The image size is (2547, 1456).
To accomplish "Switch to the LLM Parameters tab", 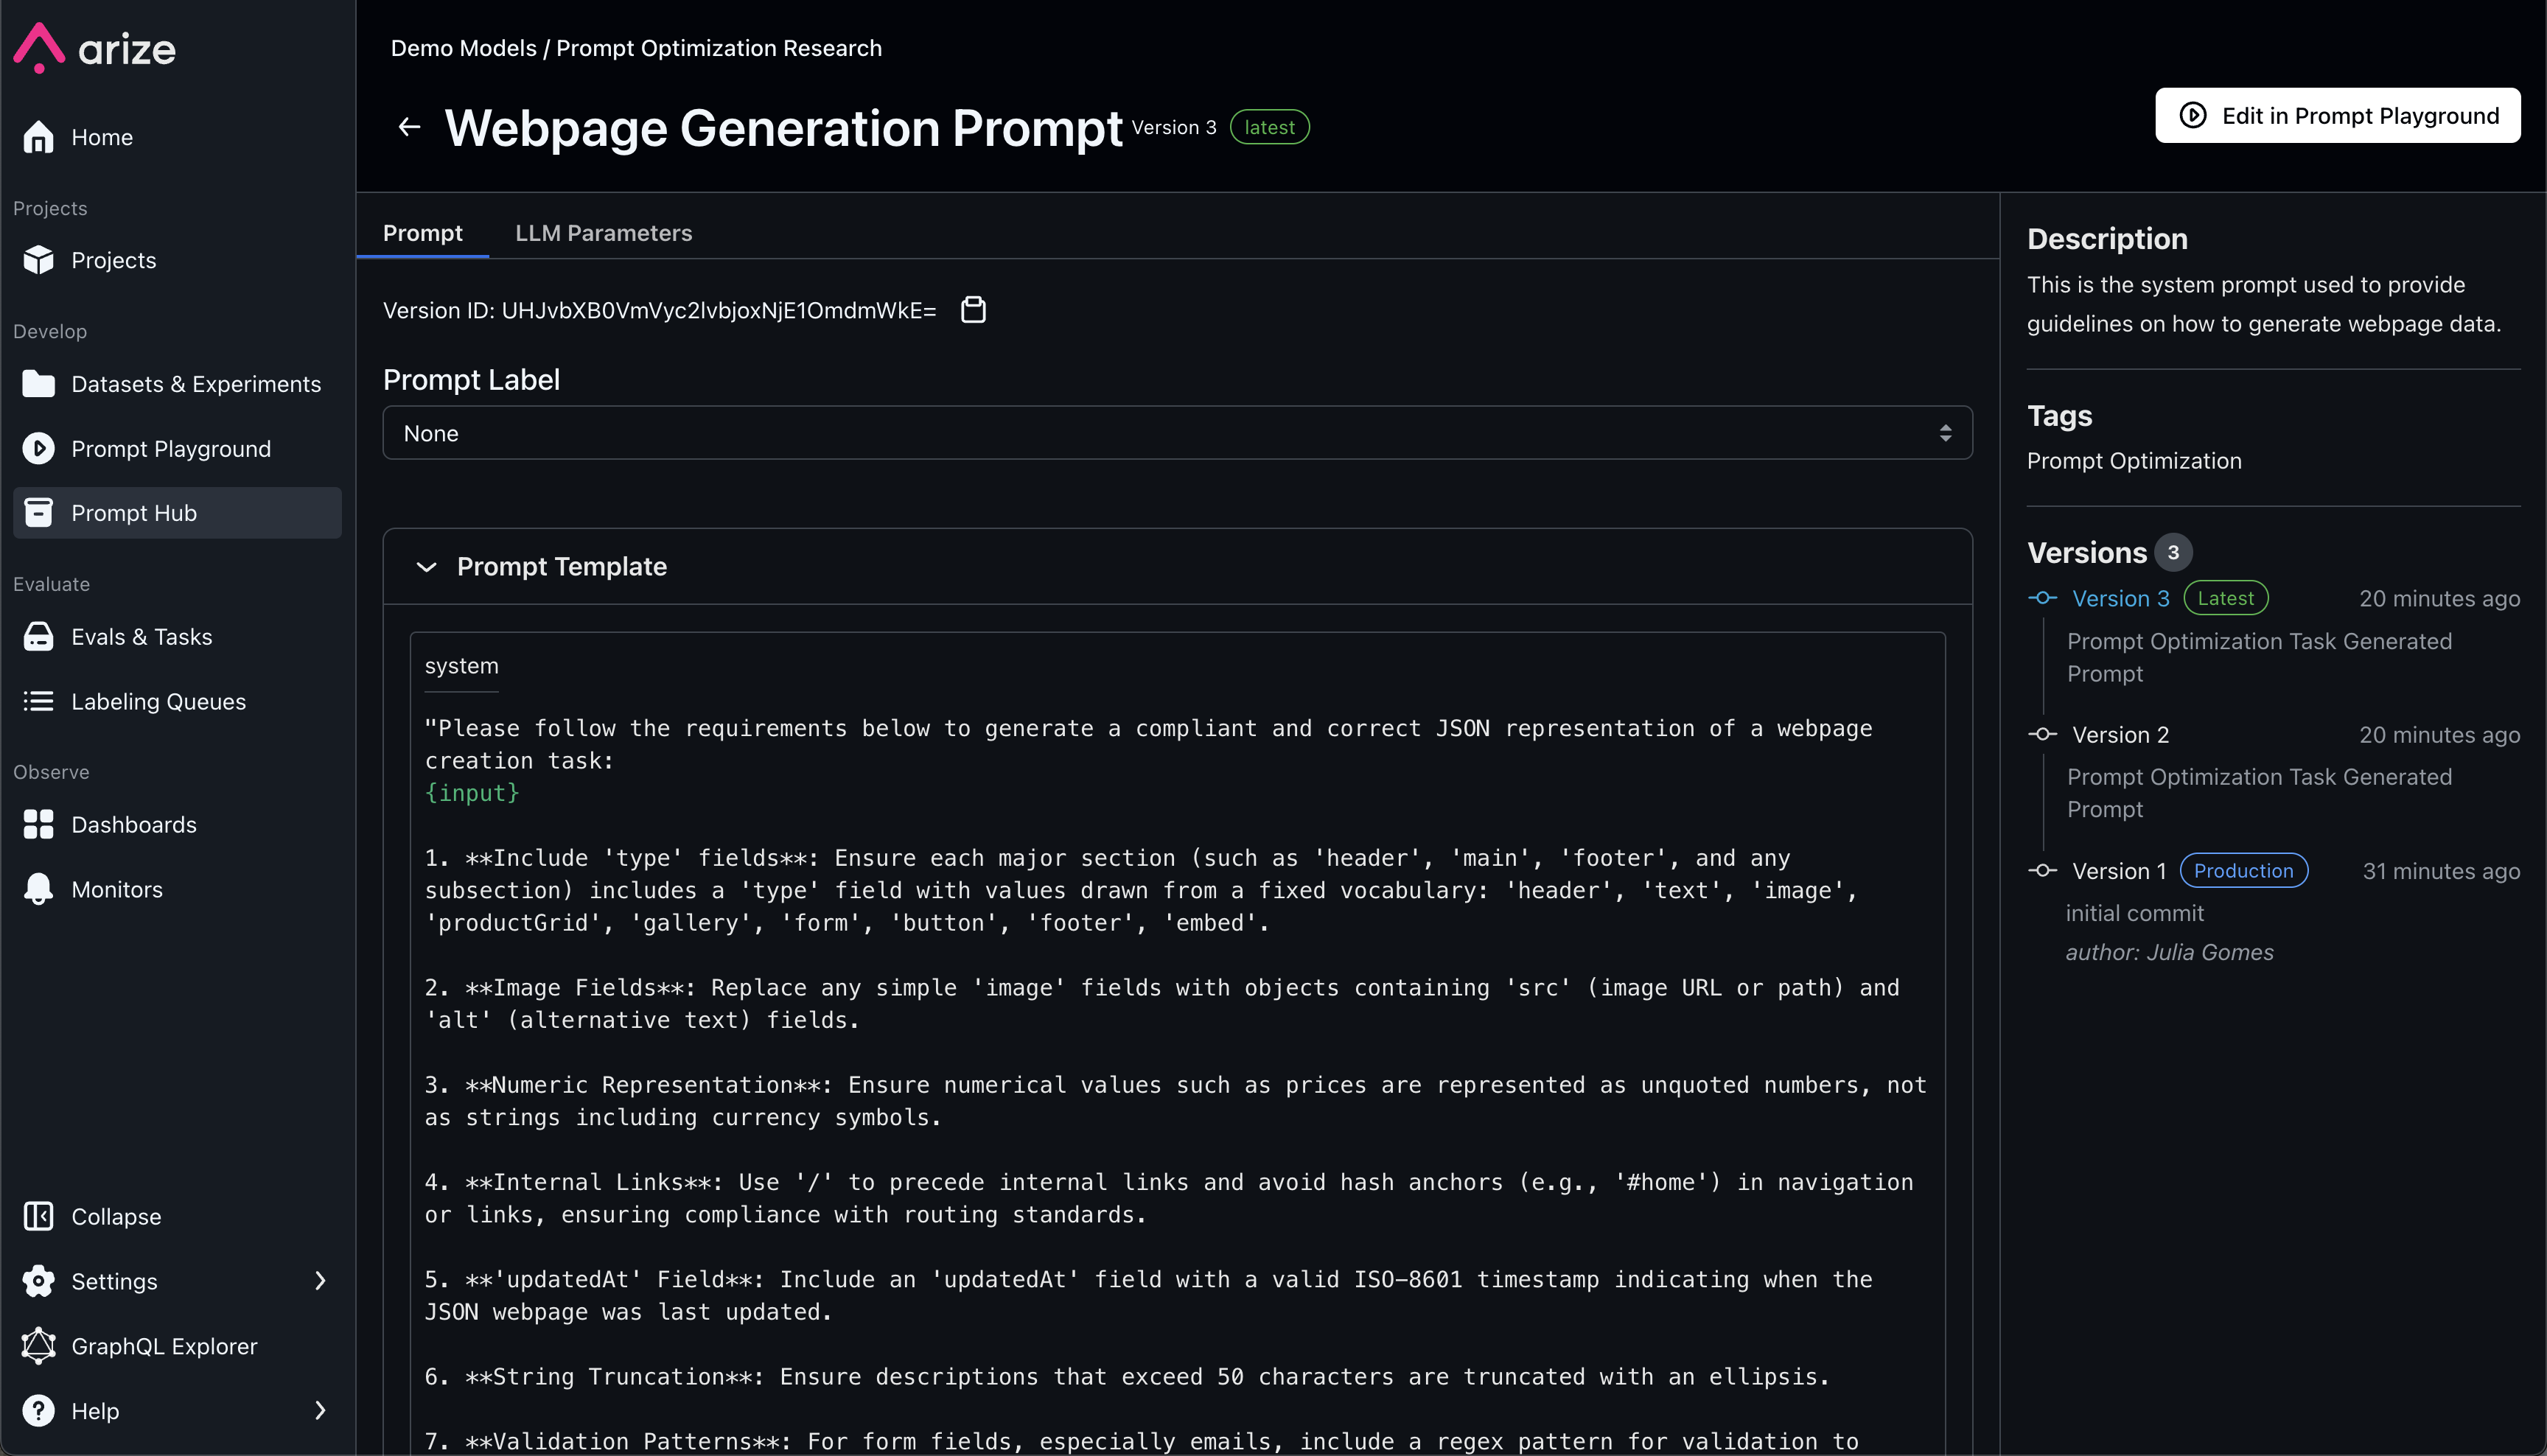I will click(x=603, y=233).
